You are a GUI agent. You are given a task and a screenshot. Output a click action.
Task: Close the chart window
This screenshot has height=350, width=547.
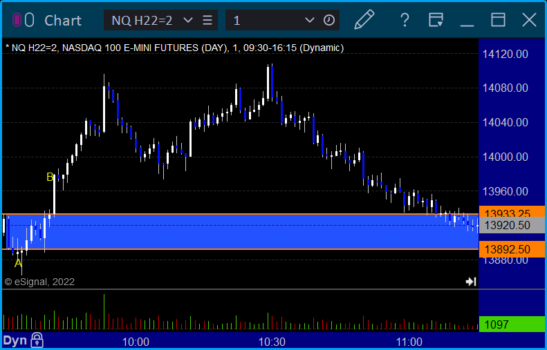tap(529, 20)
